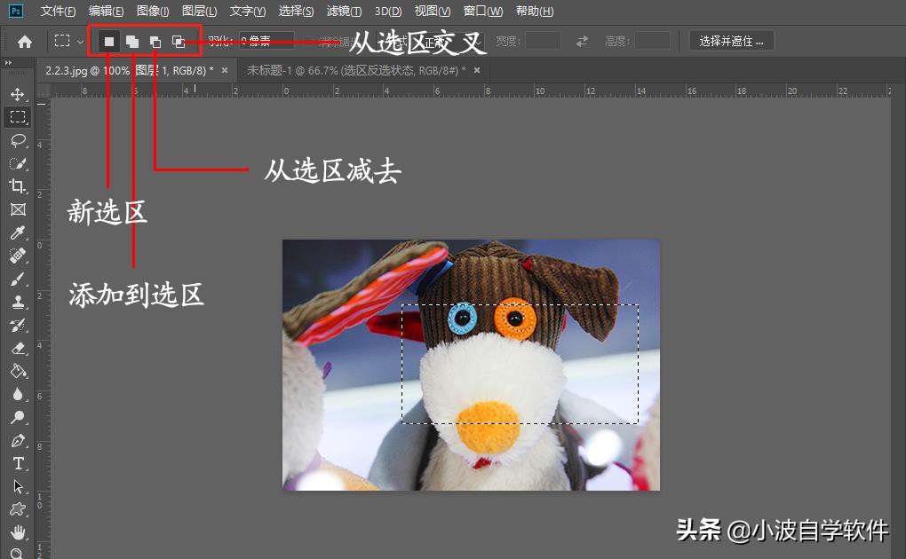
Task: Select the Eyedropper tool
Action: (x=18, y=232)
